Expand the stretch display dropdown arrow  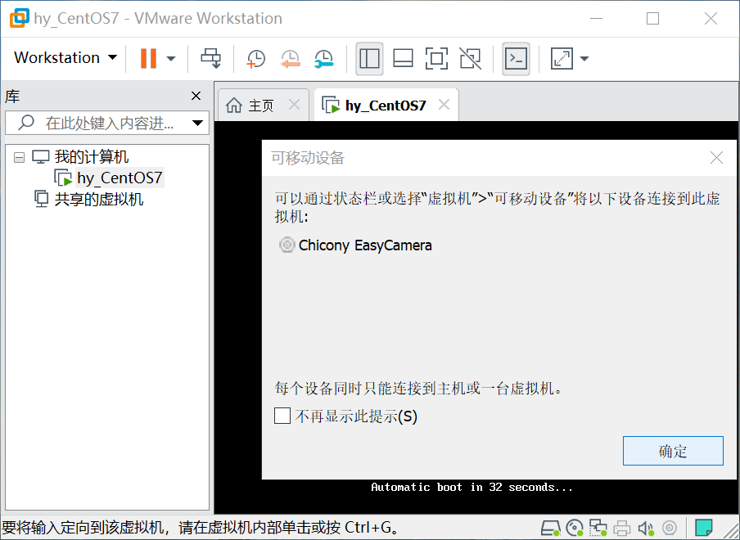click(x=584, y=58)
